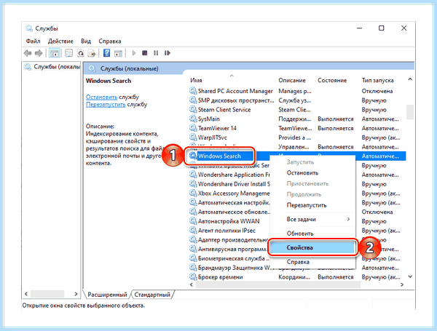This screenshot has width=437, height=331.
Task: Click the Службы window title icon
Action: 28,28
